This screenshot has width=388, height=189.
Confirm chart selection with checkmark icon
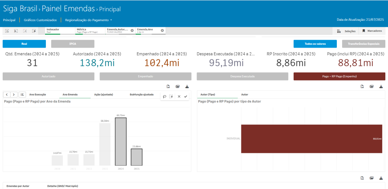(186, 96)
